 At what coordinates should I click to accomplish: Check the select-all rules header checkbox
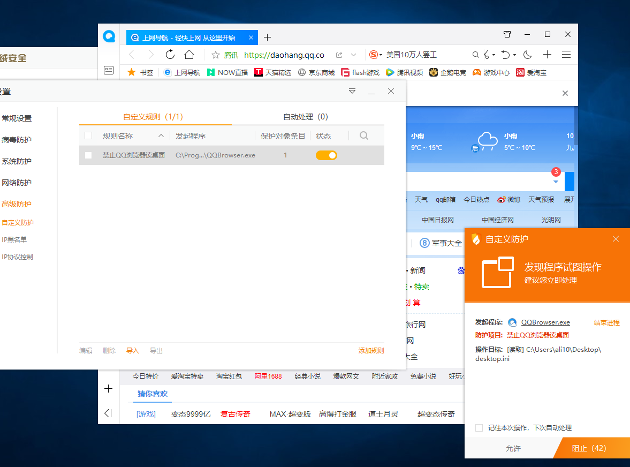88,136
